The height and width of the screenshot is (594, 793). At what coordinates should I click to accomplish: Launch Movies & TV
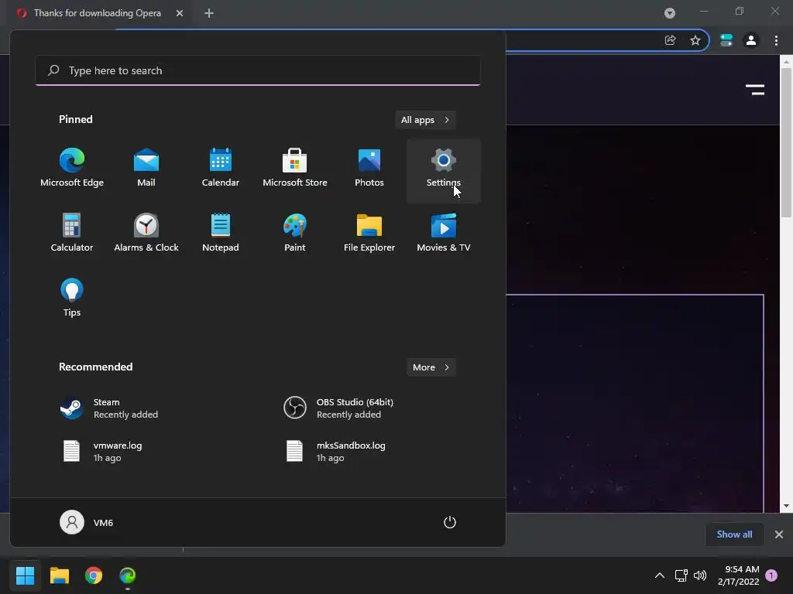444,233
